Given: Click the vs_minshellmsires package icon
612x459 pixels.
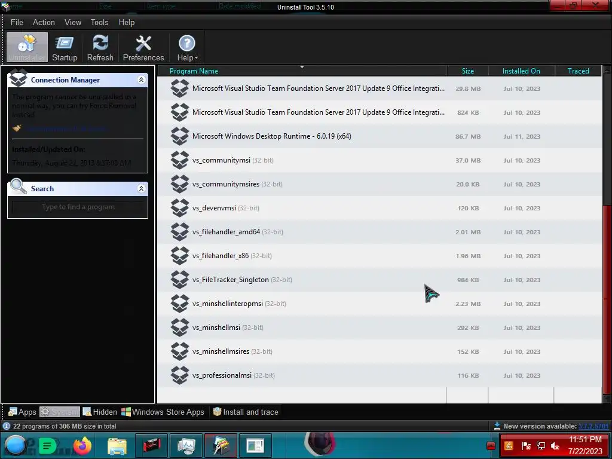Looking at the screenshot, I should tap(180, 351).
